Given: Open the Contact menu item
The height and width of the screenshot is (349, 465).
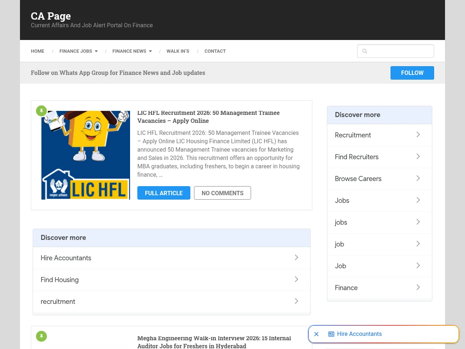Looking at the screenshot, I should [215, 51].
